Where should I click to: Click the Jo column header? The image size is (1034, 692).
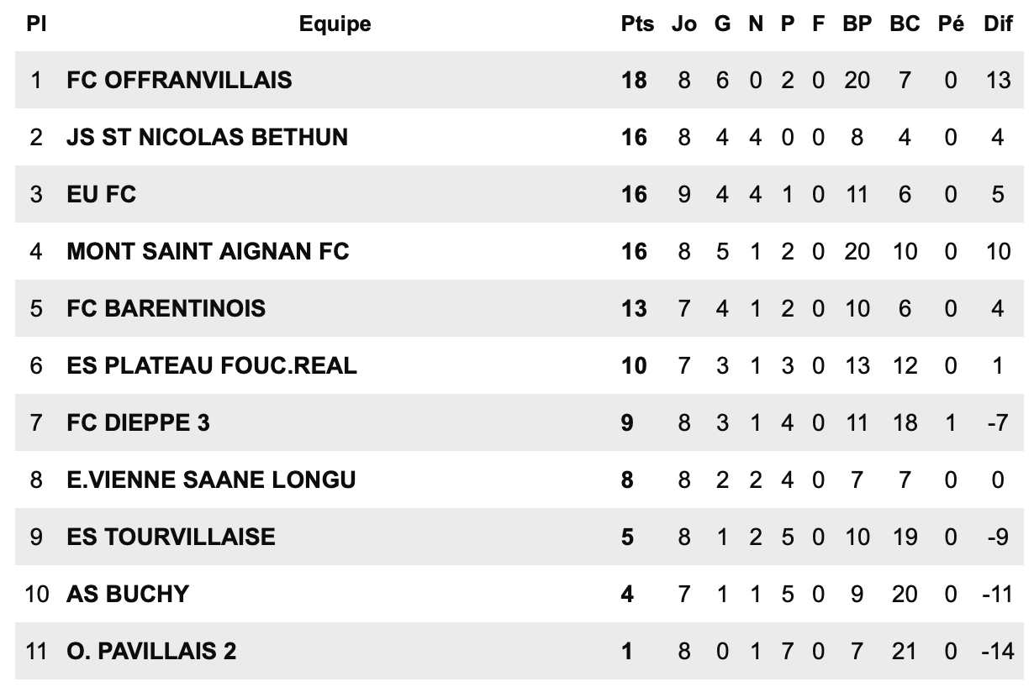[684, 24]
